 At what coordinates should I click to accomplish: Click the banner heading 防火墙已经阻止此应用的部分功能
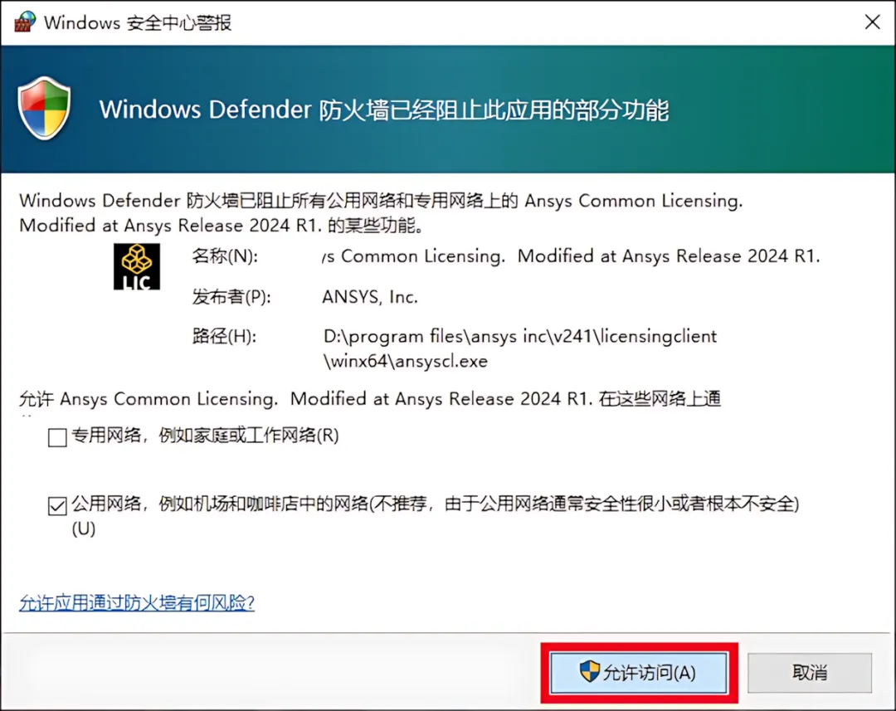point(383,110)
